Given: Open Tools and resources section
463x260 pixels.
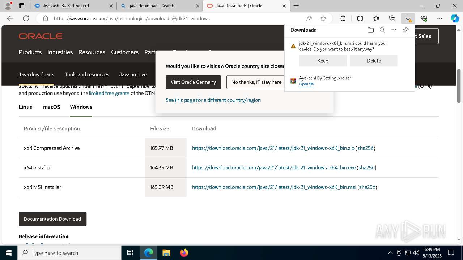Looking at the screenshot, I should [87, 74].
